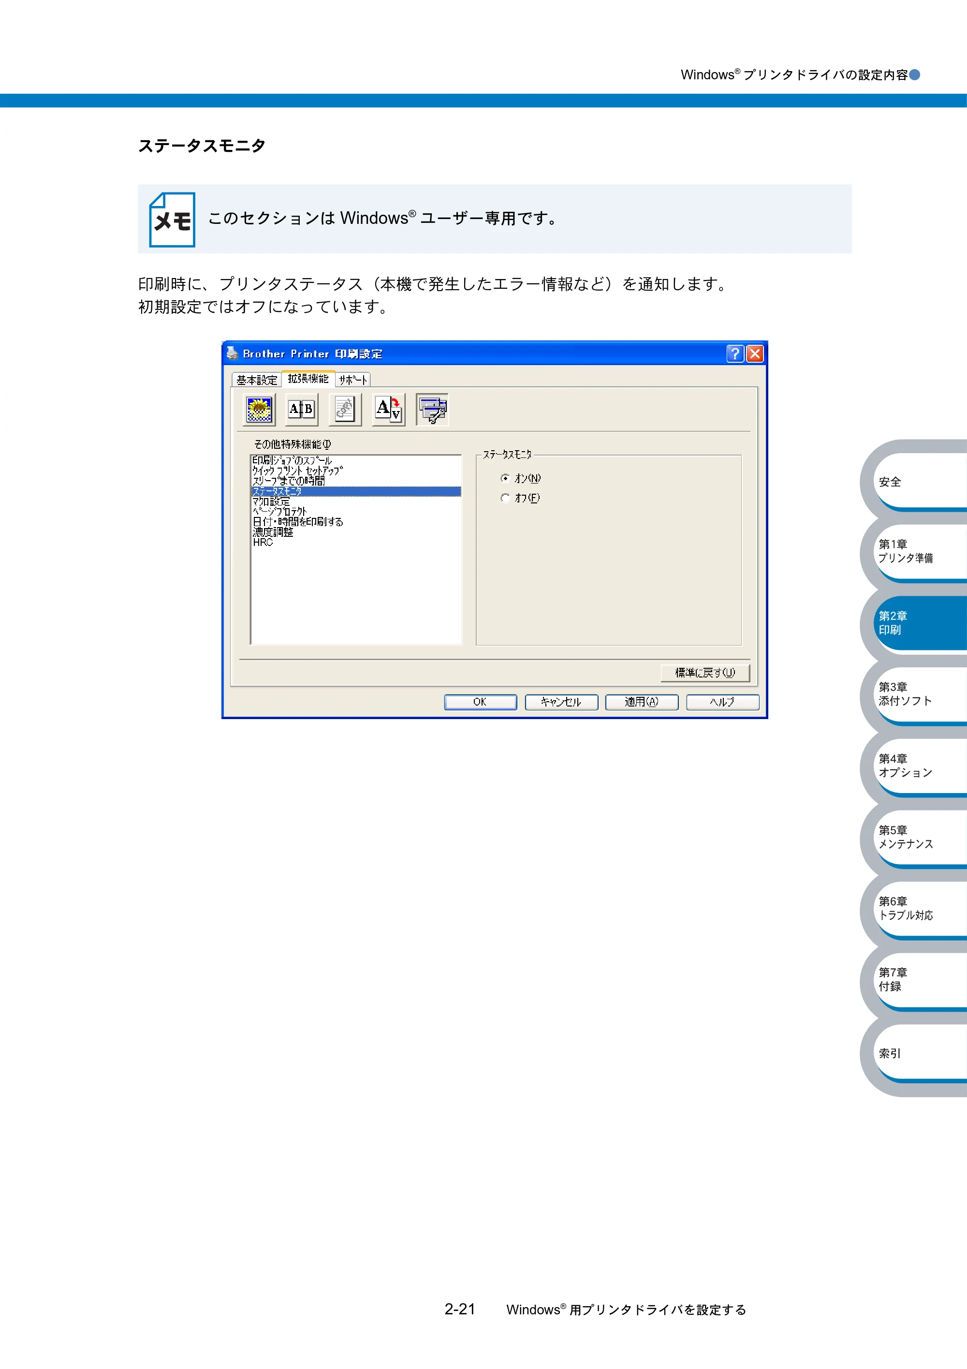The image size is (967, 1369).
Task: Click the memo note icon
Action: click(x=172, y=220)
